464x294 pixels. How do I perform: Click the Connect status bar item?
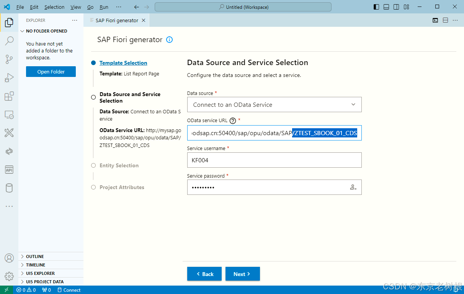pyautogui.click(x=69, y=290)
